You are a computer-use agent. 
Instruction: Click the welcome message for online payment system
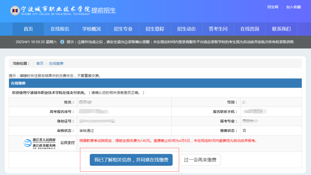click(x=78, y=93)
